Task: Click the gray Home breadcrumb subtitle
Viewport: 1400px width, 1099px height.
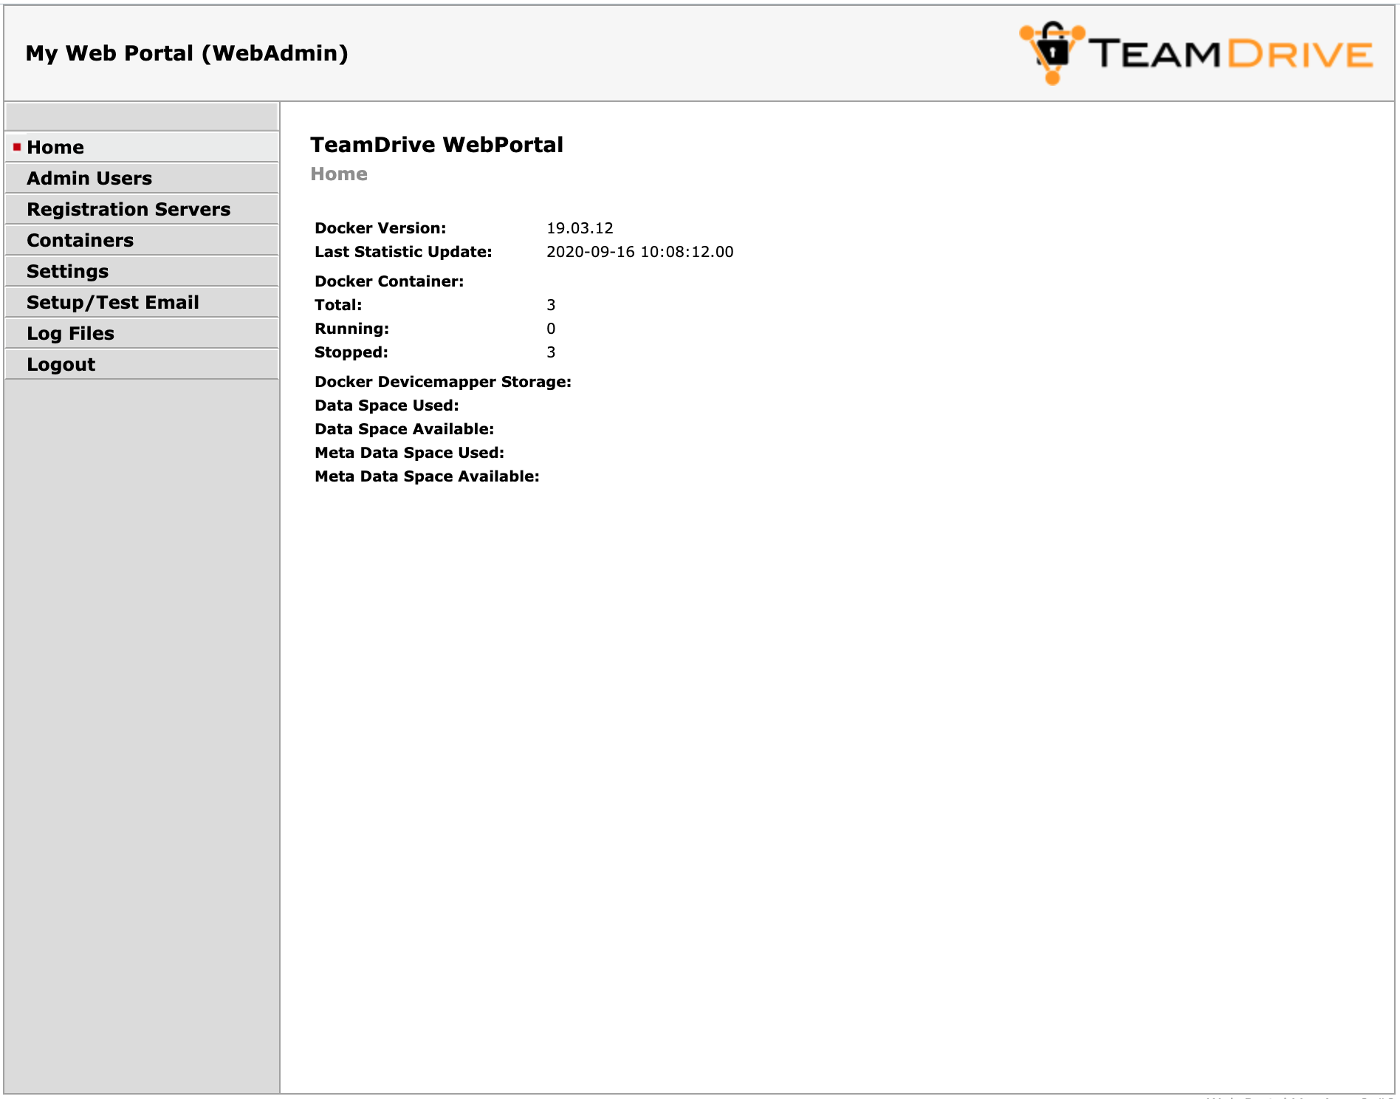Action: point(338,174)
